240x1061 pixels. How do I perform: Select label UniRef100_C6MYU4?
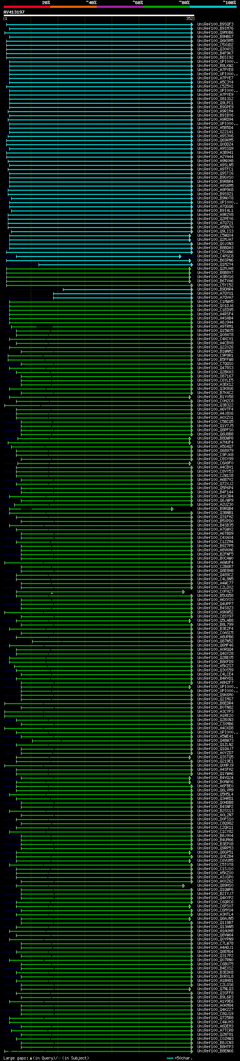pyautogui.click(x=215, y=910)
